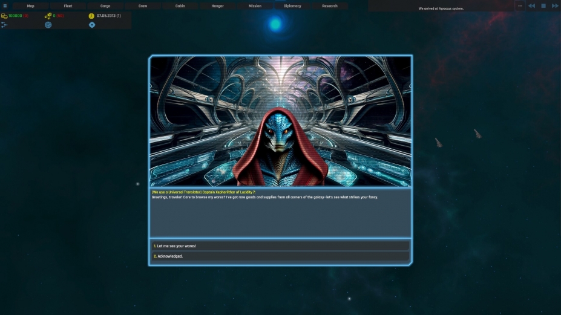Switch to the Cargo tab
Viewport: 561px width, 315px height.
[x=105, y=6]
